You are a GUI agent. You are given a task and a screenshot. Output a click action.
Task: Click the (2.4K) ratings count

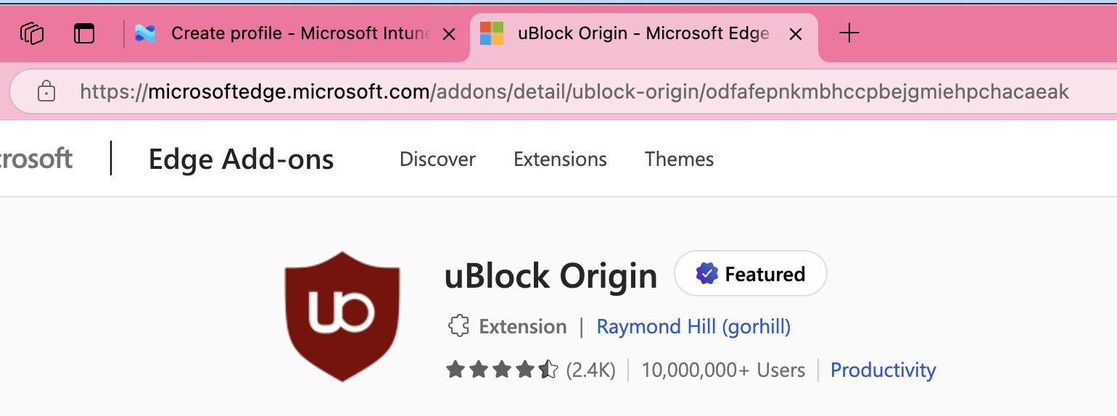tap(590, 370)
